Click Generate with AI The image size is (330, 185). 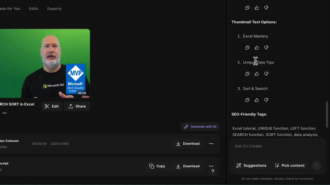200,127
